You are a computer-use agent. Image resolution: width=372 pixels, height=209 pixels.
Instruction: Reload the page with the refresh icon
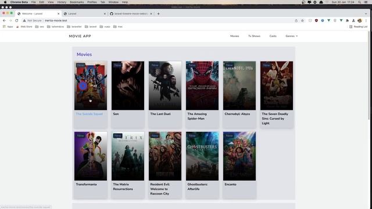[x=17, y=21]
